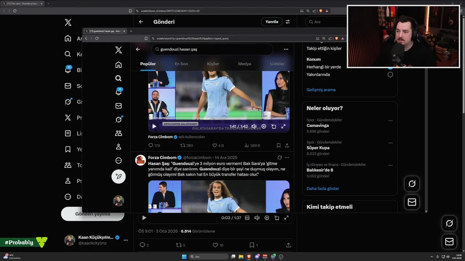
Task: Switch to the Kişiler tab
Action: point(213,64)
